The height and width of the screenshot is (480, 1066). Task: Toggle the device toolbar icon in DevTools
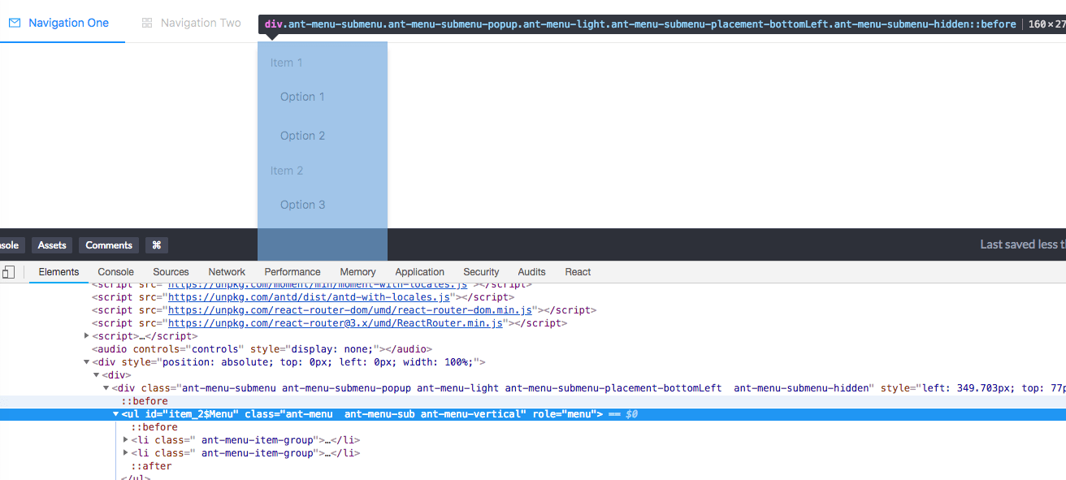(8, 272)
